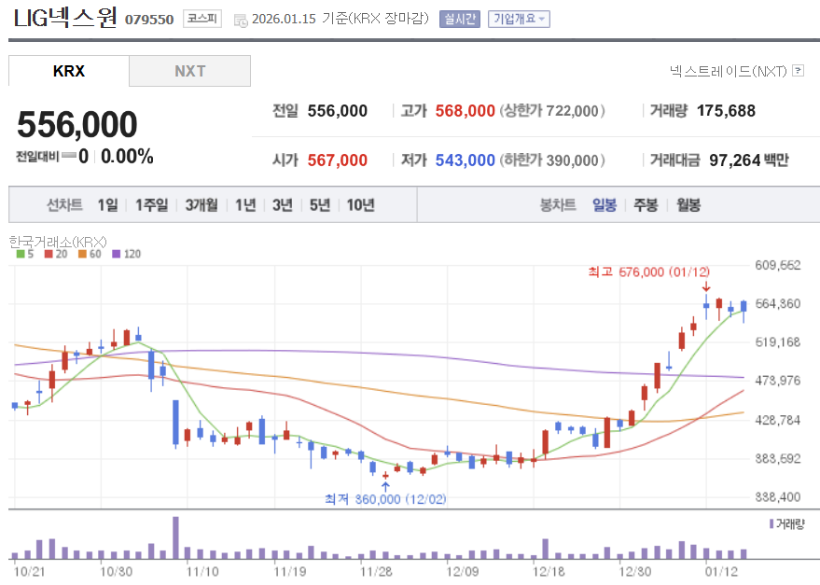Click the 609,552 price axis label
820x585 pixels.
[x=778, y=265]
